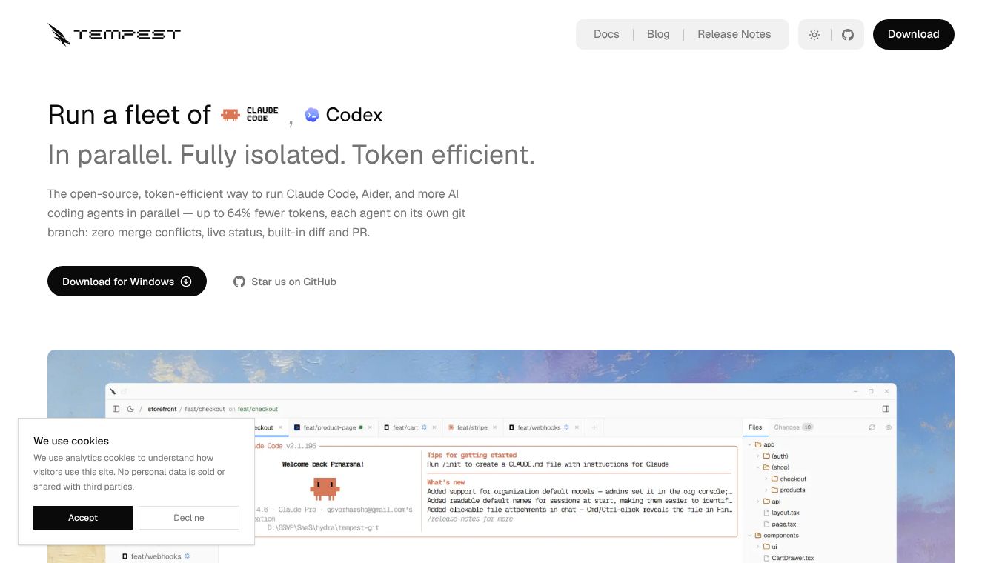
Task: Click the black Download button in the header
Action: tap(914, 34)
